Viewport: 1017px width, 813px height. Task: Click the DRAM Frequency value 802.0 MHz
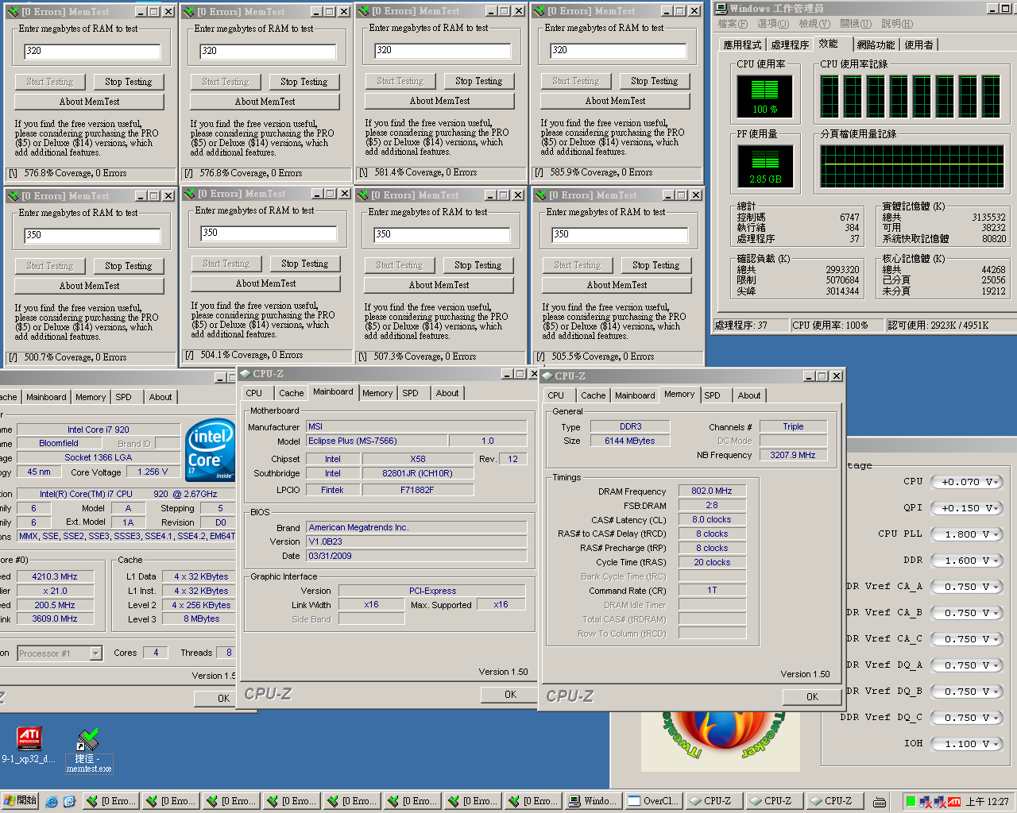[711, 491]
